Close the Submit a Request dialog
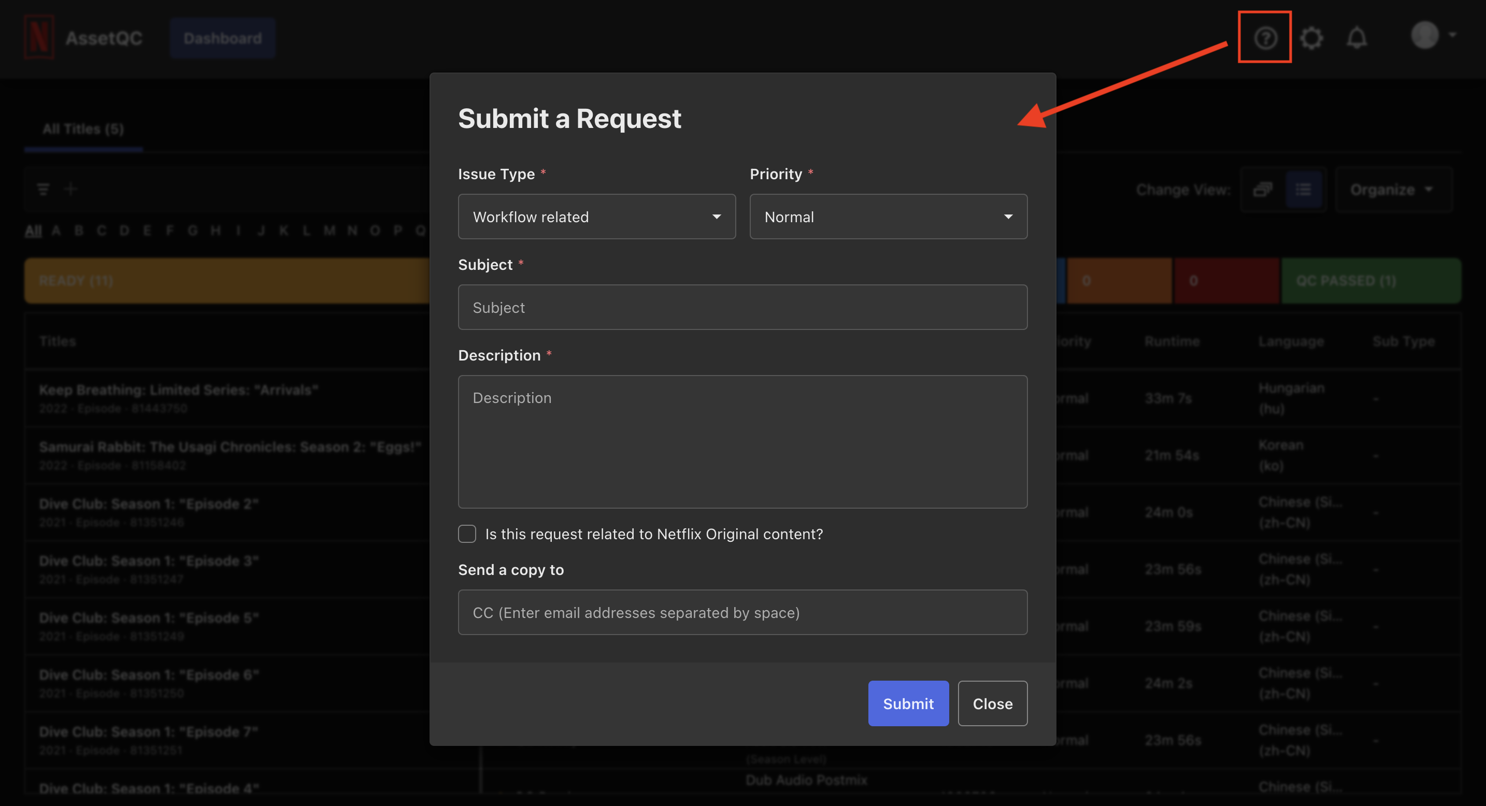This screenshot has width=1486, height=806. pos(992,703)
